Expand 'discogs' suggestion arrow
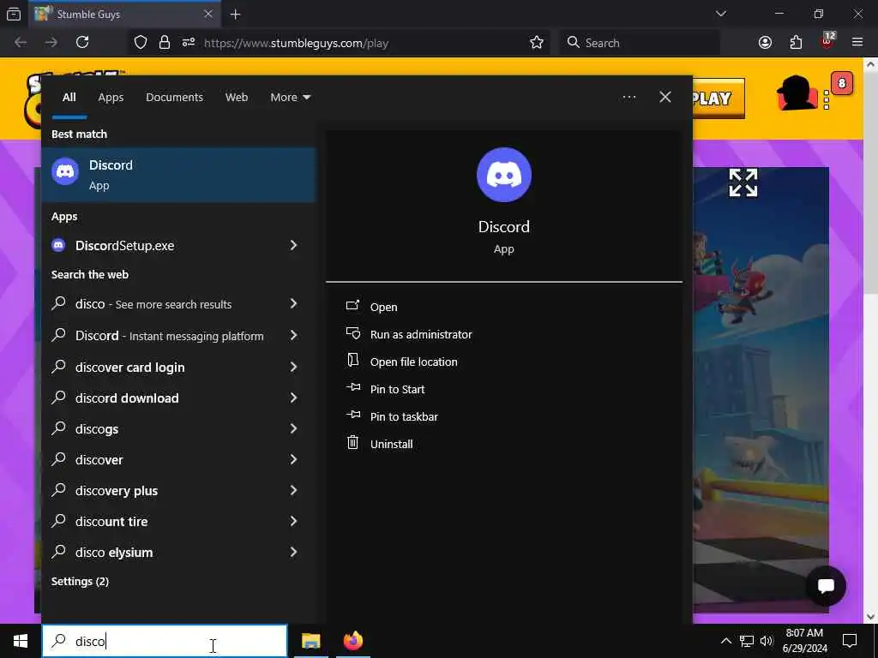The image size is (878, 658). point(293,428)
